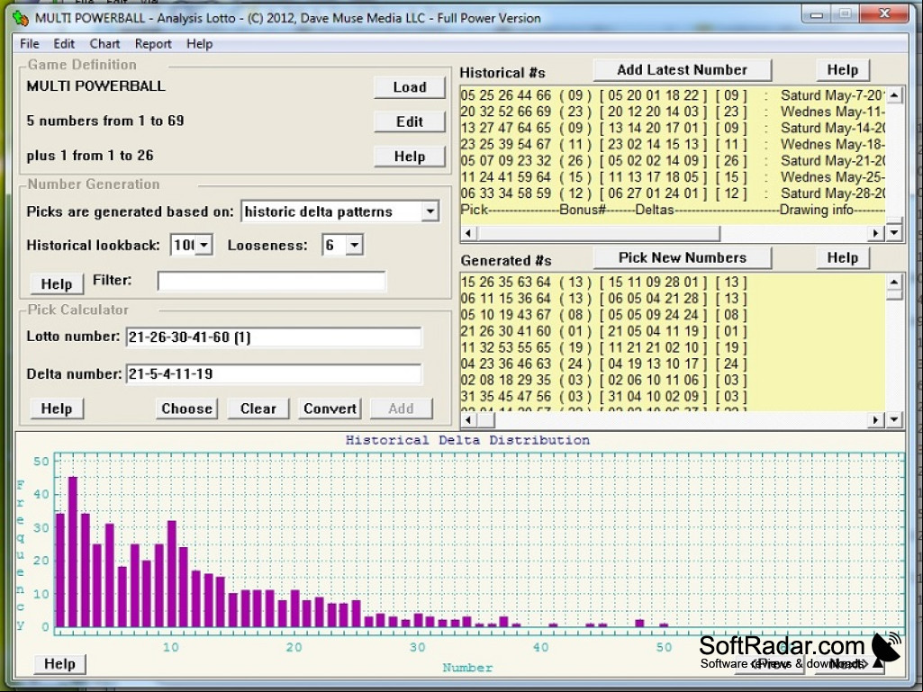The height and width of the screenshot is (692, 923).
Task: Click Help button beside the Filter field
Action: click(57, 283)
